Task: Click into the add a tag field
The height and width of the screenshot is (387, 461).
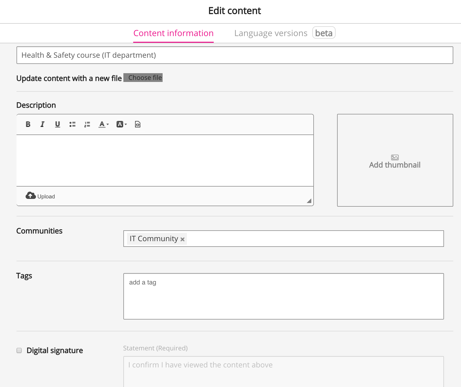Action: click(283, 296)
